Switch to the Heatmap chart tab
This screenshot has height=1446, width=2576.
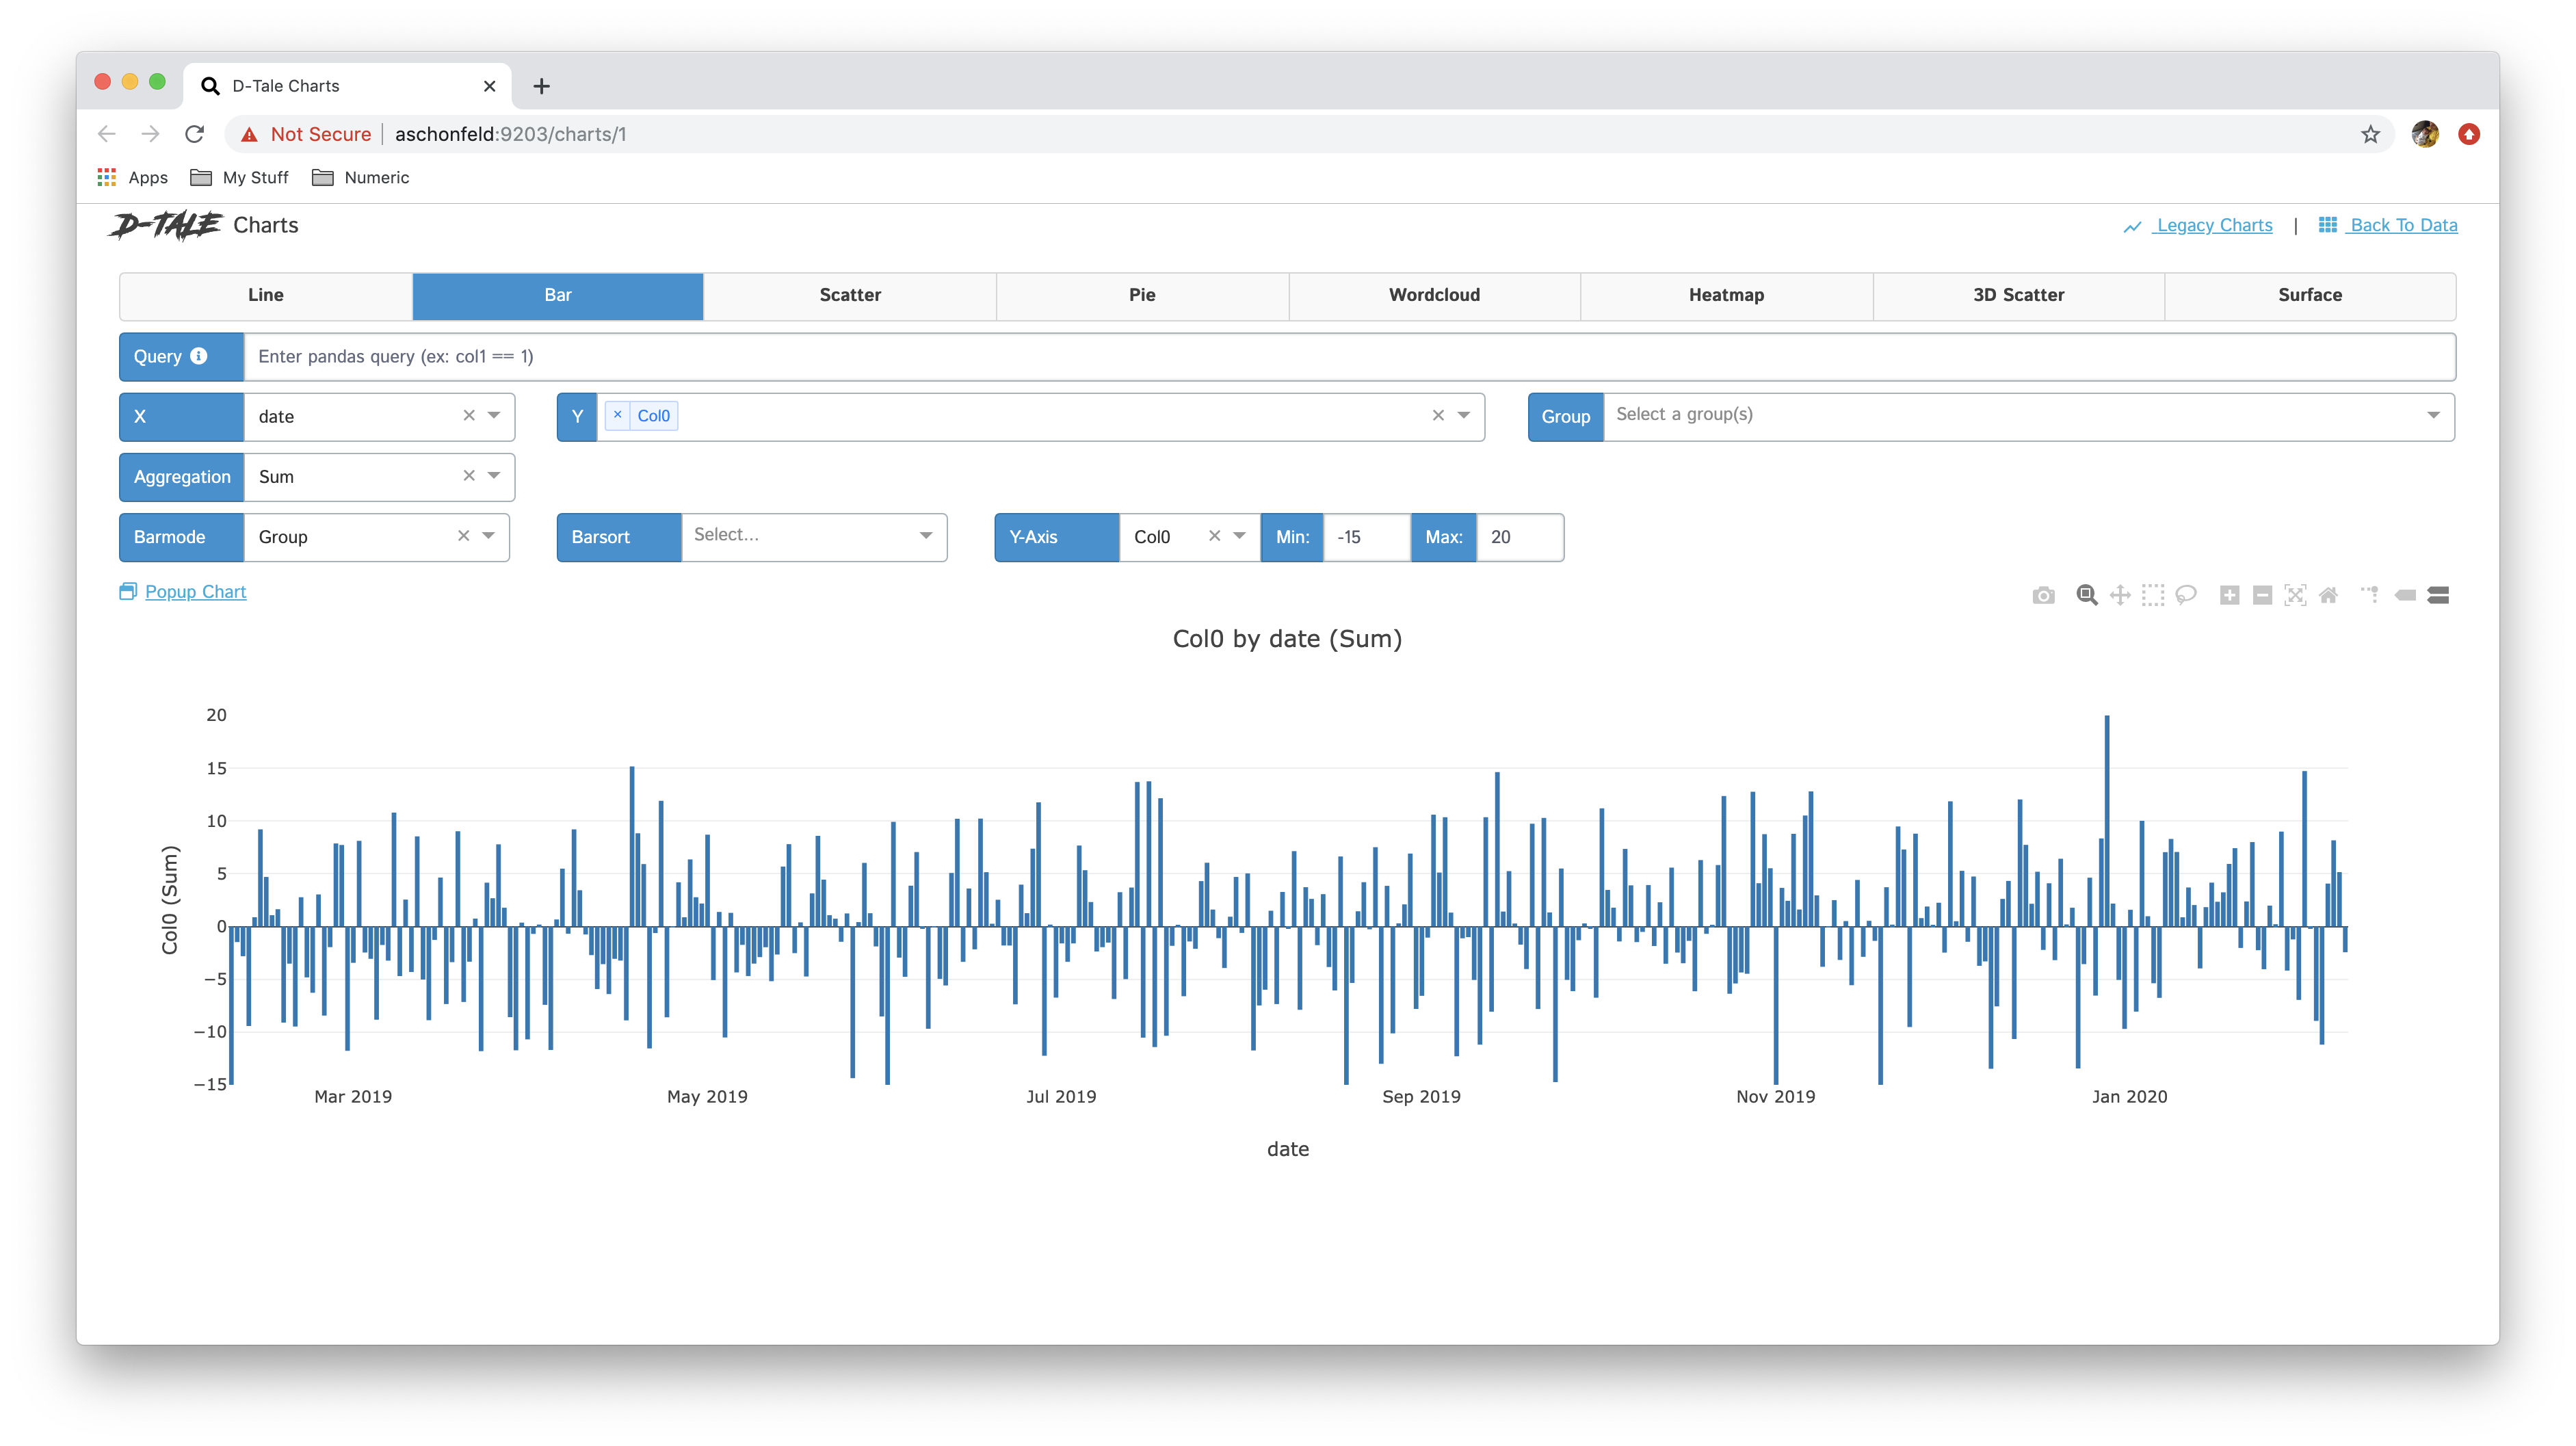[x=1726, y=295]
